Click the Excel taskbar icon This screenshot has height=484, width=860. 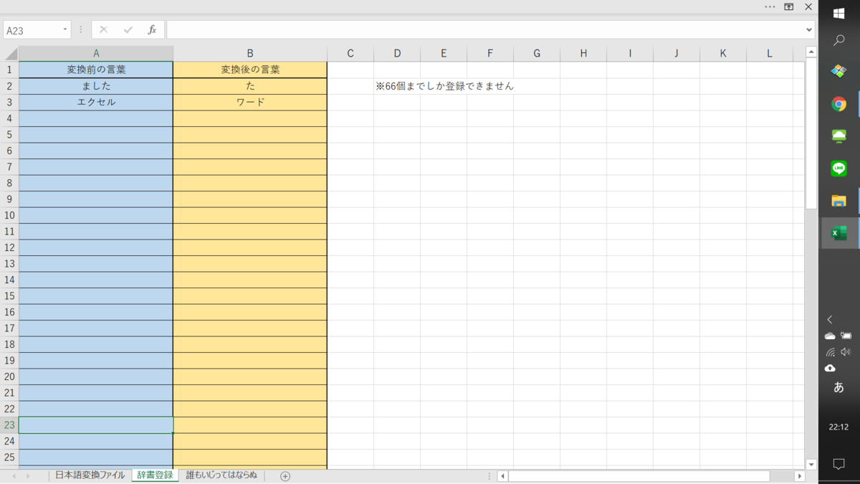pos(839,233)
